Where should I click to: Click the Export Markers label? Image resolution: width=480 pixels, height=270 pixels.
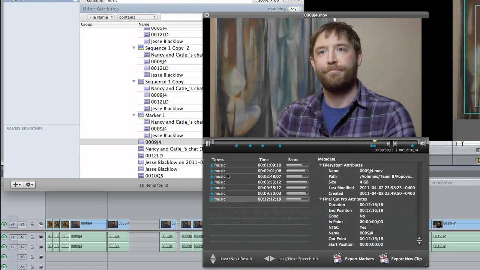coord(359,259)
